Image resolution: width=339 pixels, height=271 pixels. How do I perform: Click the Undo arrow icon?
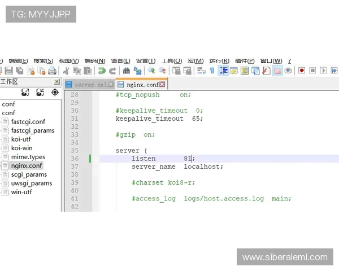pyautogui.click(x=102, y=71)
